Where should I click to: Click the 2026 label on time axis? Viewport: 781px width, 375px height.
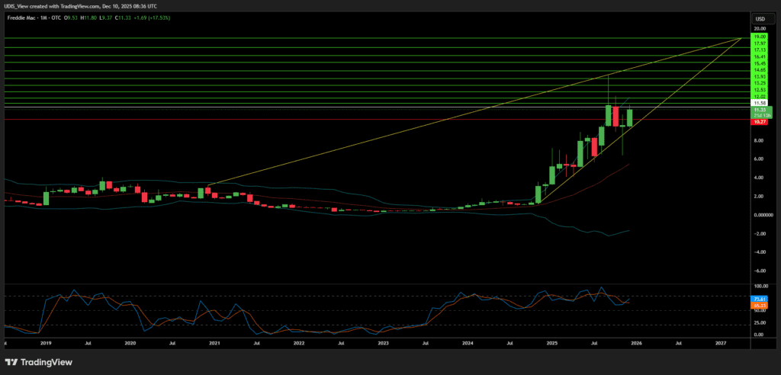pyautogui.click(x=636, y=345)
